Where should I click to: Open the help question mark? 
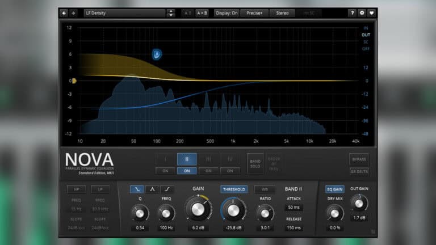tap(353, 13)
